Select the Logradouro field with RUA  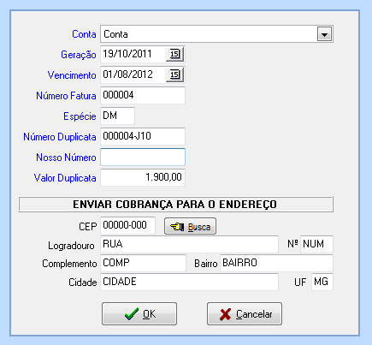[x=189, y=244]
